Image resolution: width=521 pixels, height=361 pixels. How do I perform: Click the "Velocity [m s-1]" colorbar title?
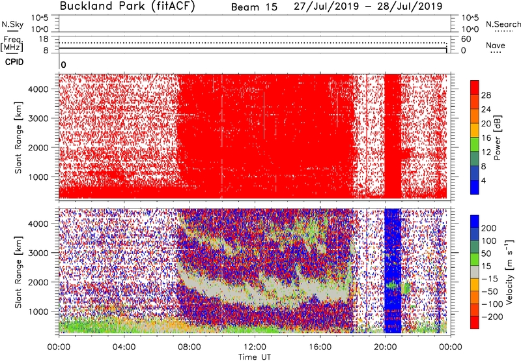coord(509,272)
